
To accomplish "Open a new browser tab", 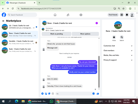I will coord(39,3).
